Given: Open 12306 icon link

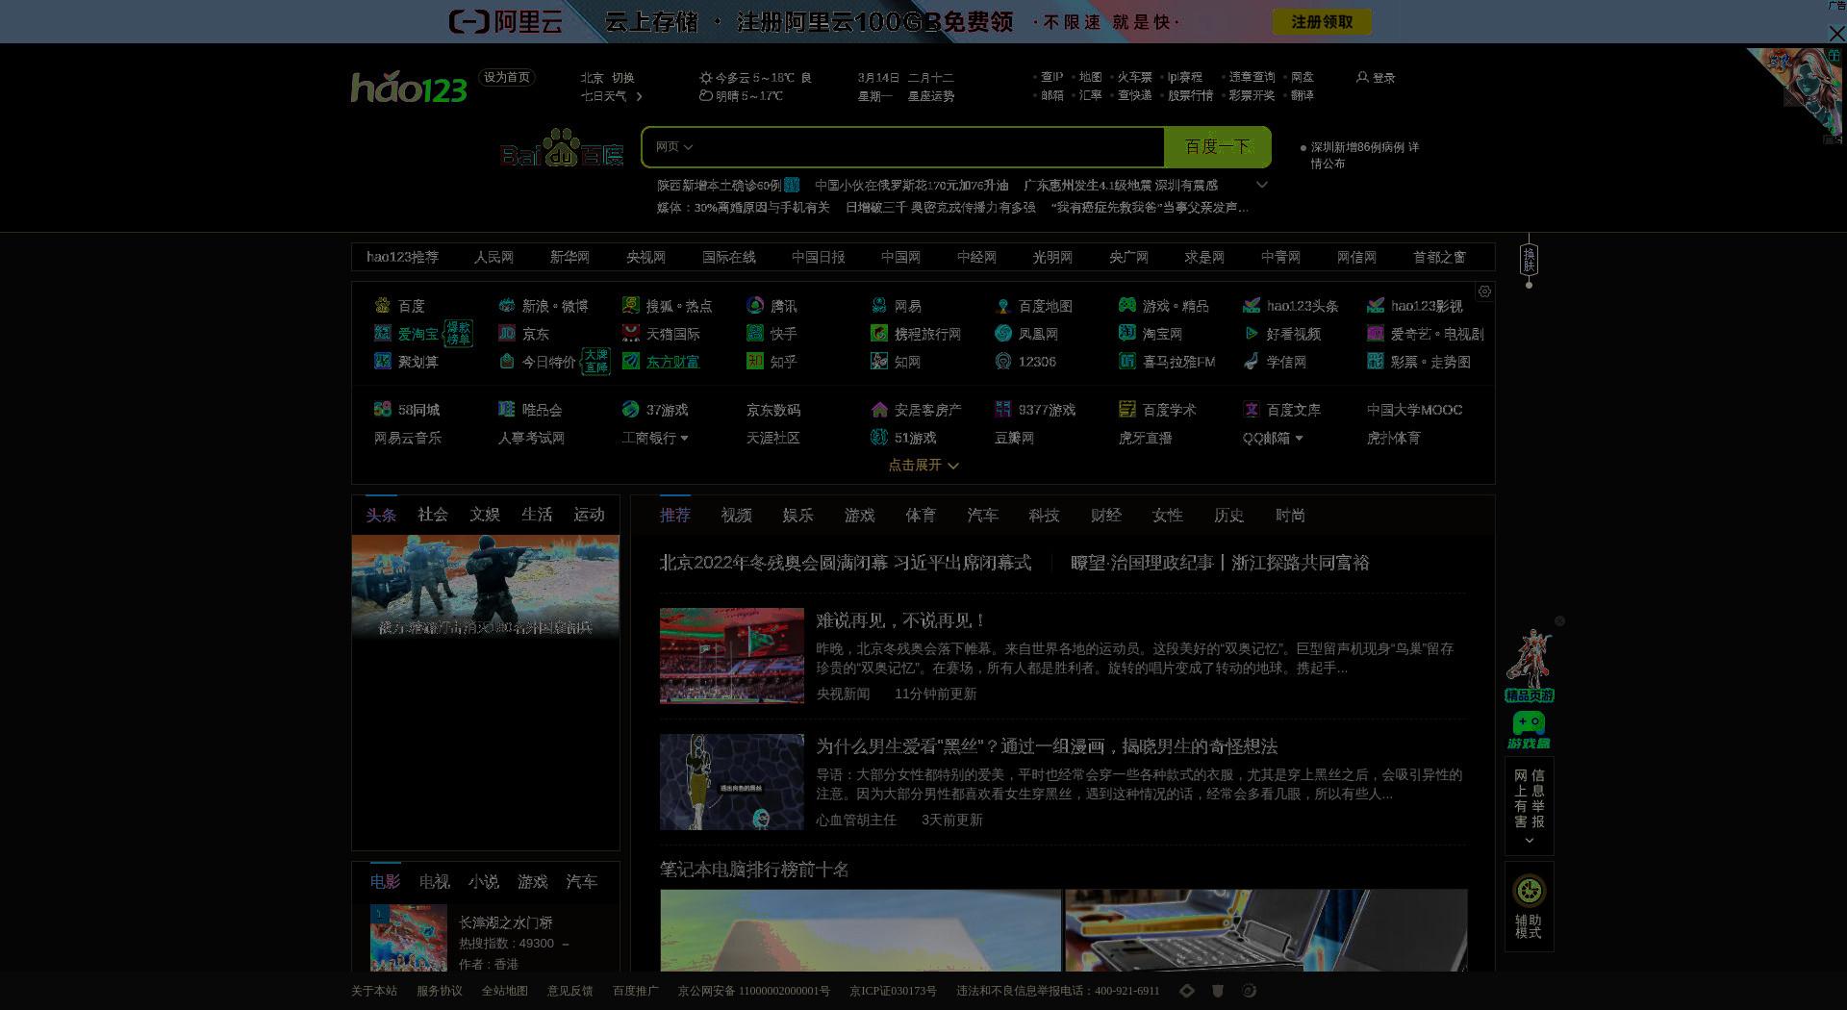Looking at the screenshot, I should click(1003, 362).
